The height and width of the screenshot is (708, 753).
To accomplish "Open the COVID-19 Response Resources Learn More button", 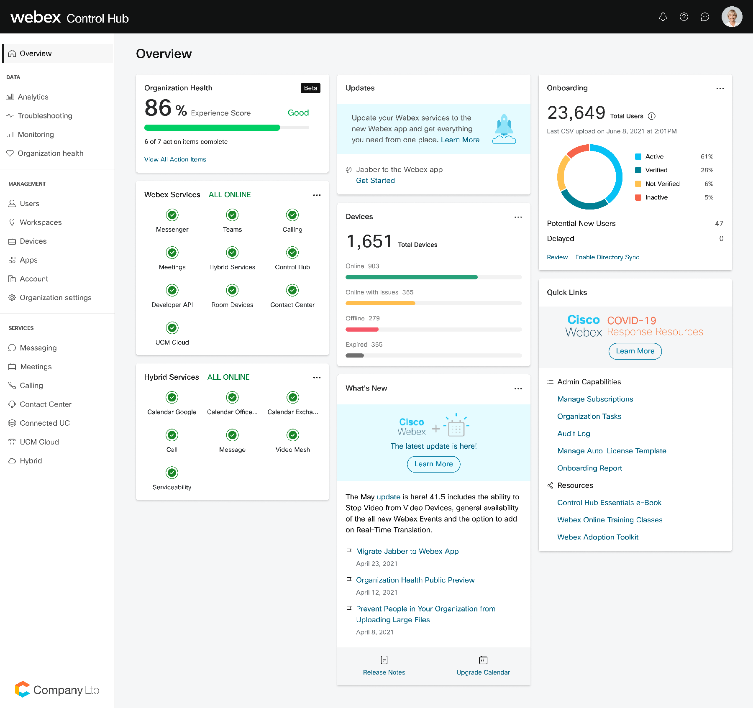I will pyautogui.click(x=635, y=351).
